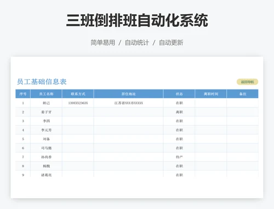Screen dimensions: 274x209
Task: Click the 在职 status in 李四 row
Action: pyautogui.click(x=179, y=121)
